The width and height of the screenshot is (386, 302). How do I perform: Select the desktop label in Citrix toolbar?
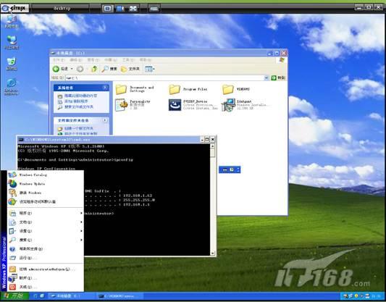62,9
